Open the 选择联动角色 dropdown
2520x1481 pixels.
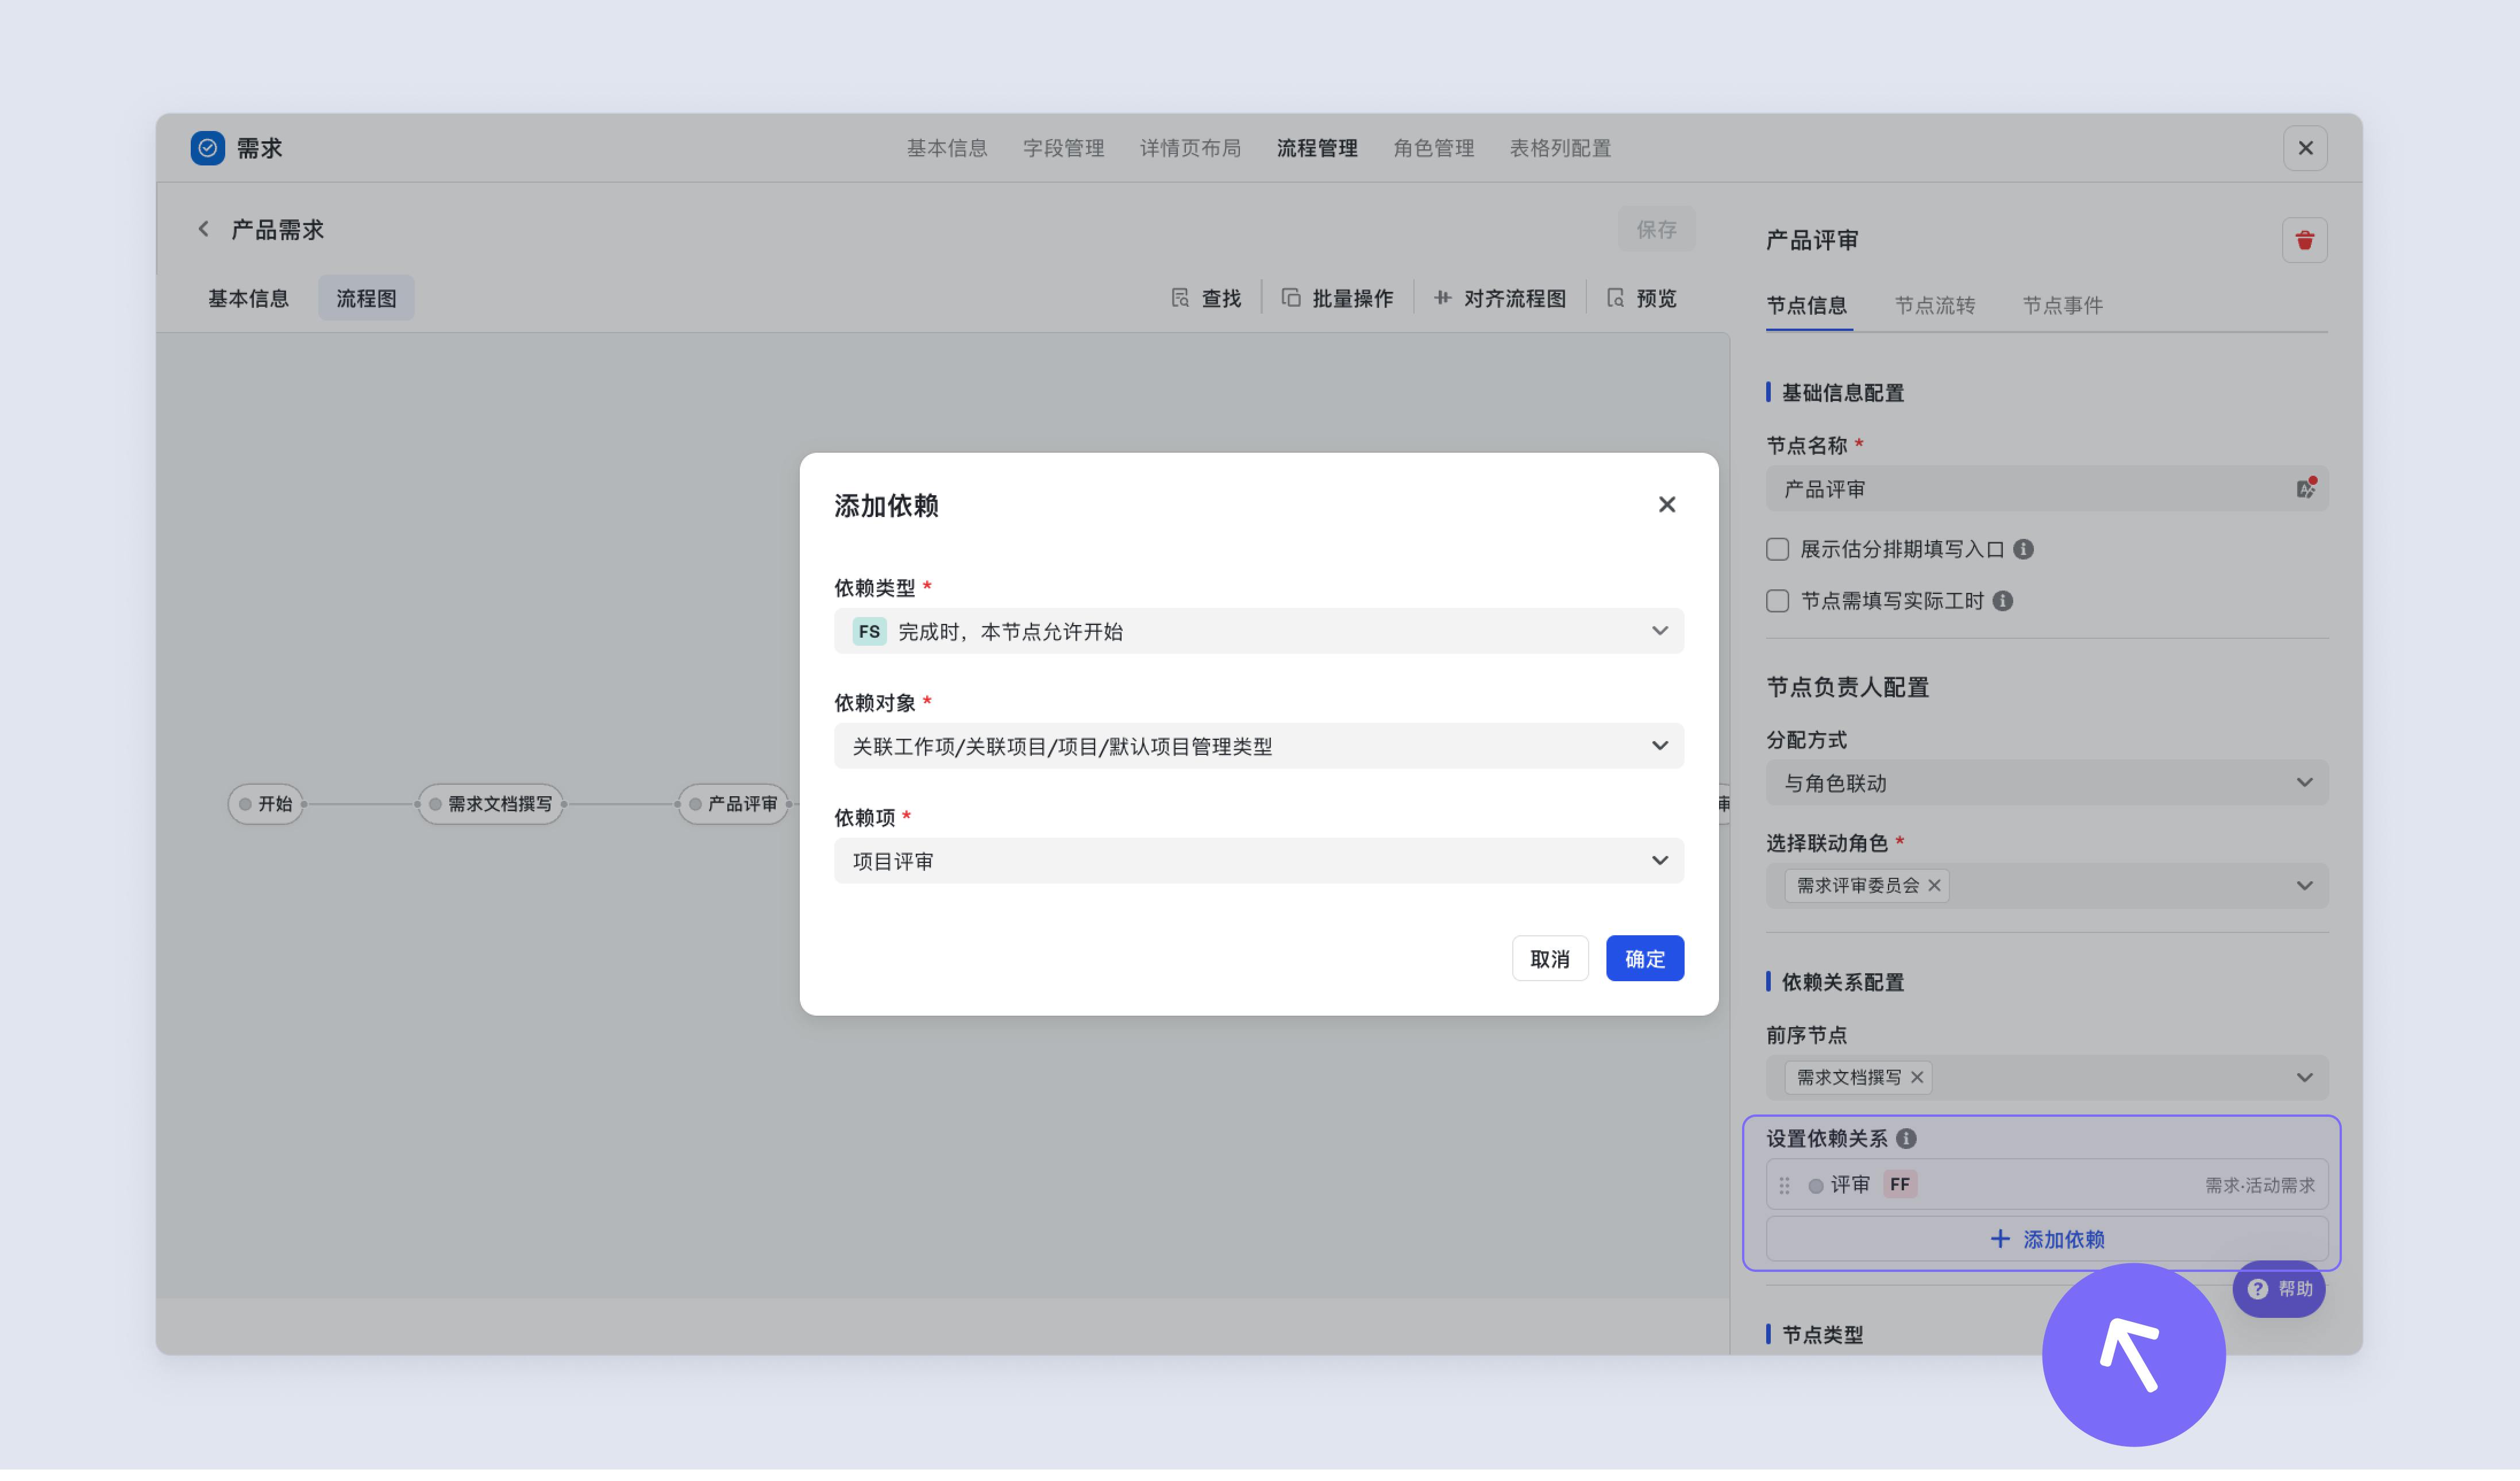click(2046, 886)
